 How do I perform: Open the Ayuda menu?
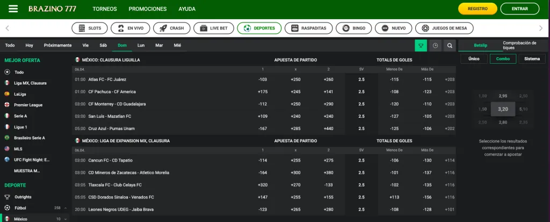tap(187, 9)
